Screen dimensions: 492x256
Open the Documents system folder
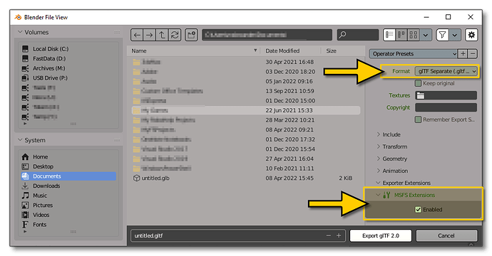tap(68, 176)
